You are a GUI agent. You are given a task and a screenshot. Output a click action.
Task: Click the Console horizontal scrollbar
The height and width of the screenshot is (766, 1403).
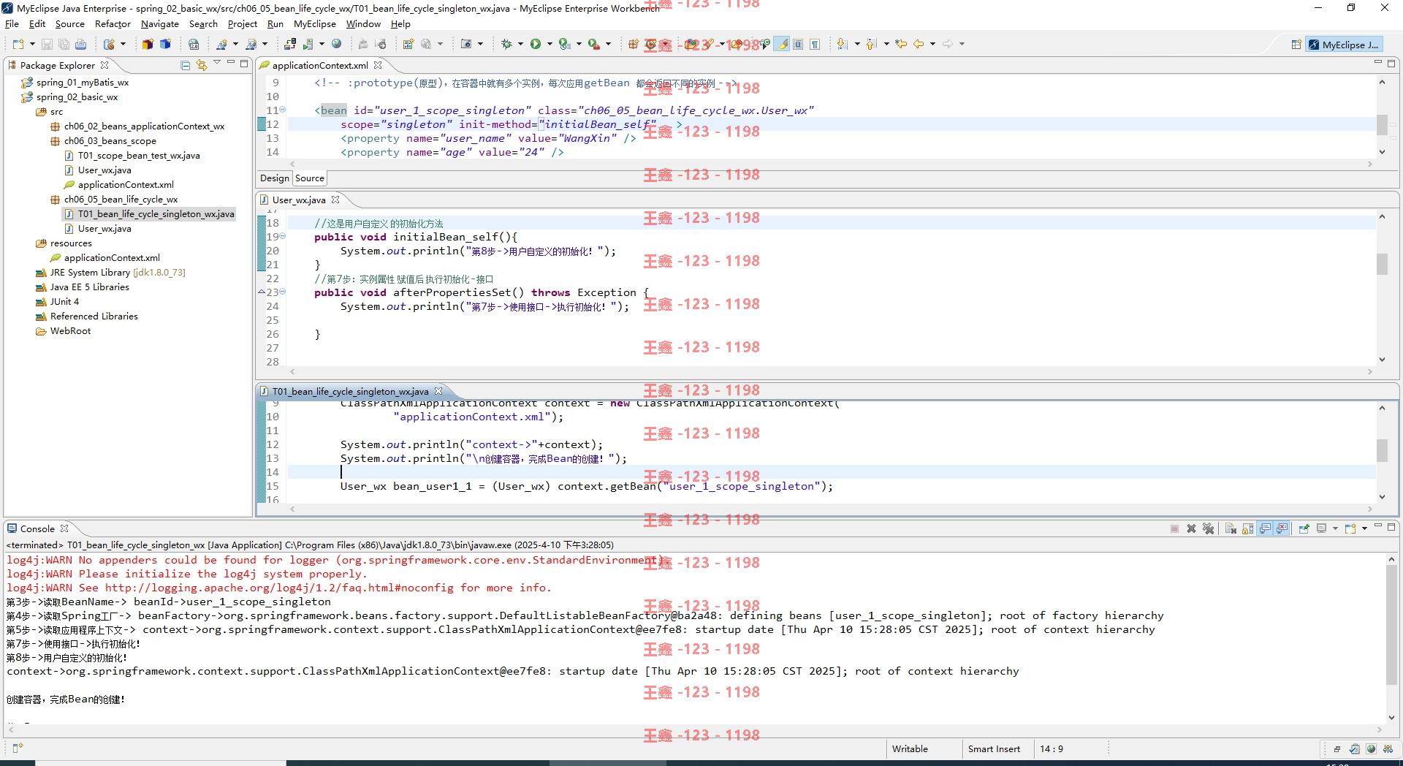pos(694,729)
